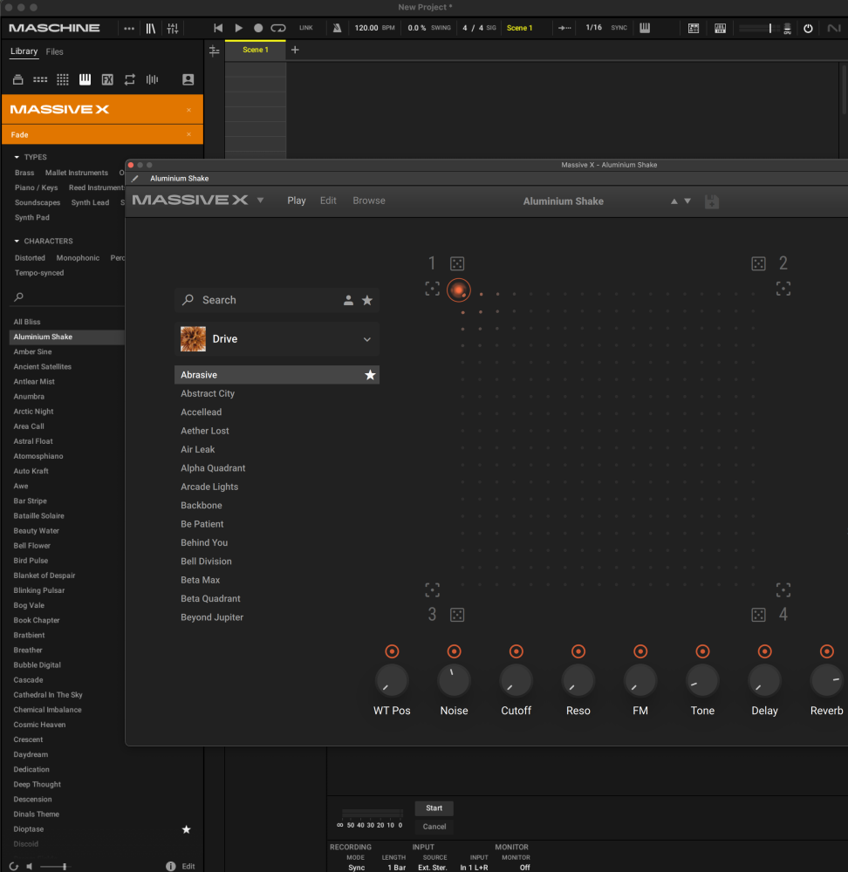
Task: Filter by user presets icon in search
Action: point(348,300)
